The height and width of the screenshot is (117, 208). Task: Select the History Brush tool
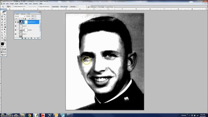tap(5, 25)
